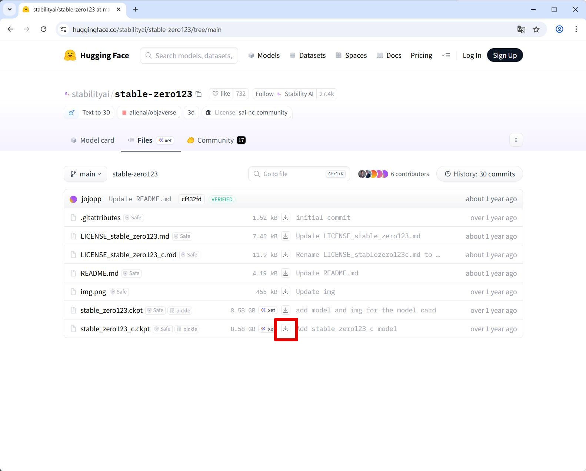Viewport: 586px width, 471px height.
Task: Like the stable-zero123 model
Action: [x=221, y=94]
